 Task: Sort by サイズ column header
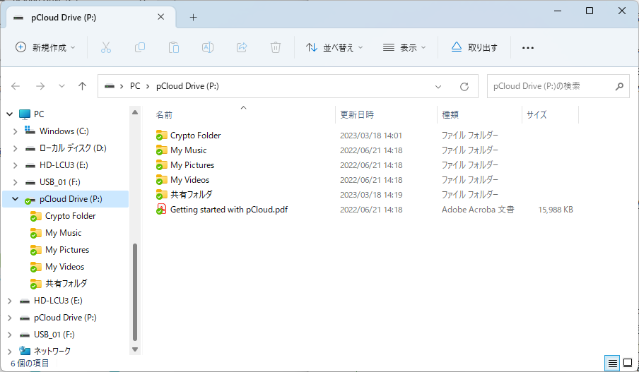(x=550, y=115)
